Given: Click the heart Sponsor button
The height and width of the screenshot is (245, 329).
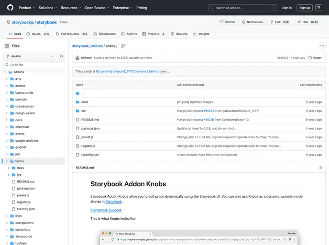Looking at the screenshot, I should pos(228,22).
